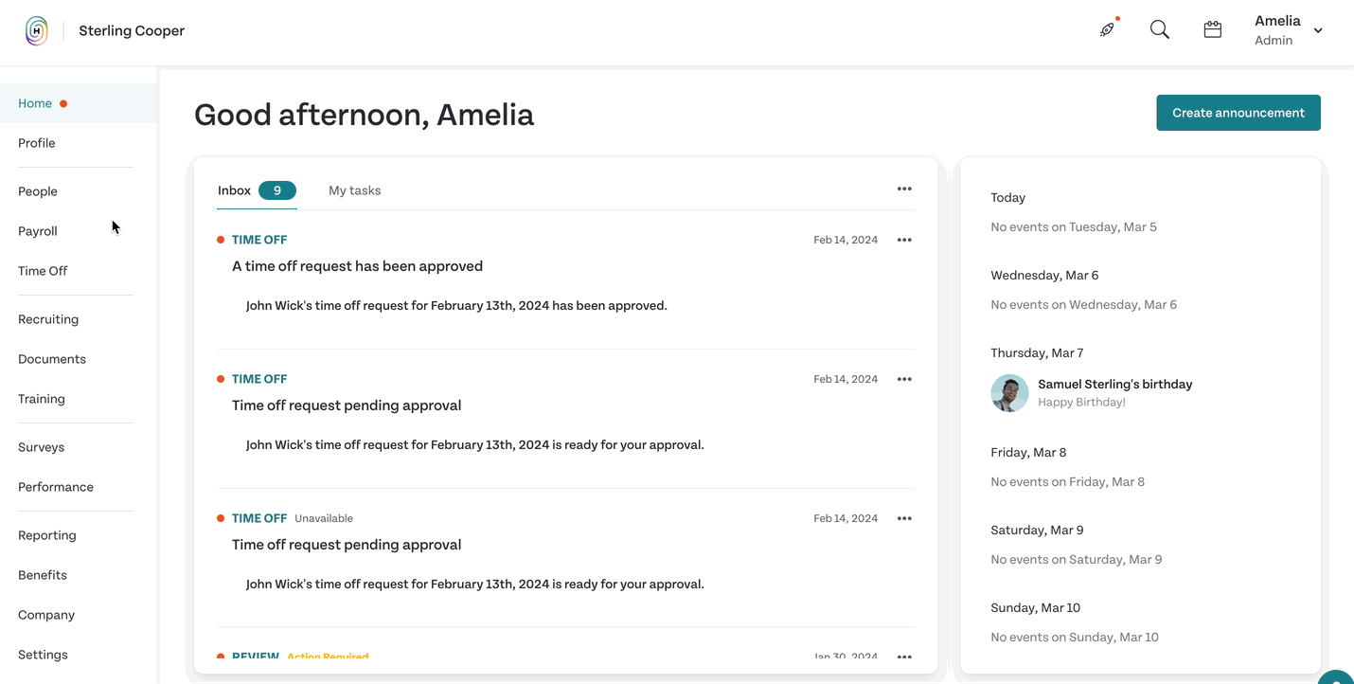Click the 'Thursday, Mar 7' heading

click(x=1037, y=353)
